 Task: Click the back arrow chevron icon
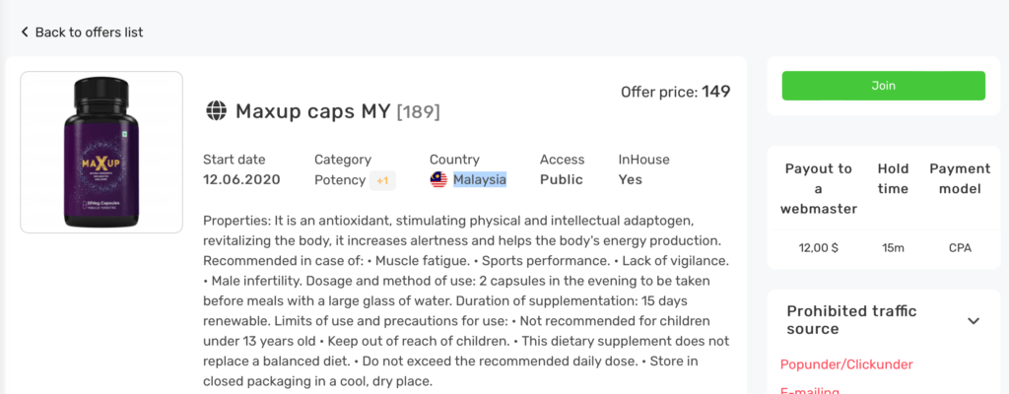(25, 33)
